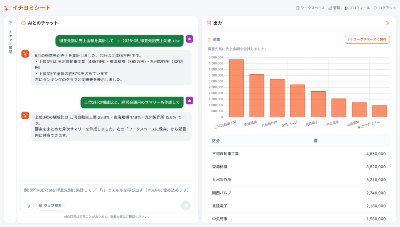
Task: Click the user avatar beside first message
Action: click(189, 39)
